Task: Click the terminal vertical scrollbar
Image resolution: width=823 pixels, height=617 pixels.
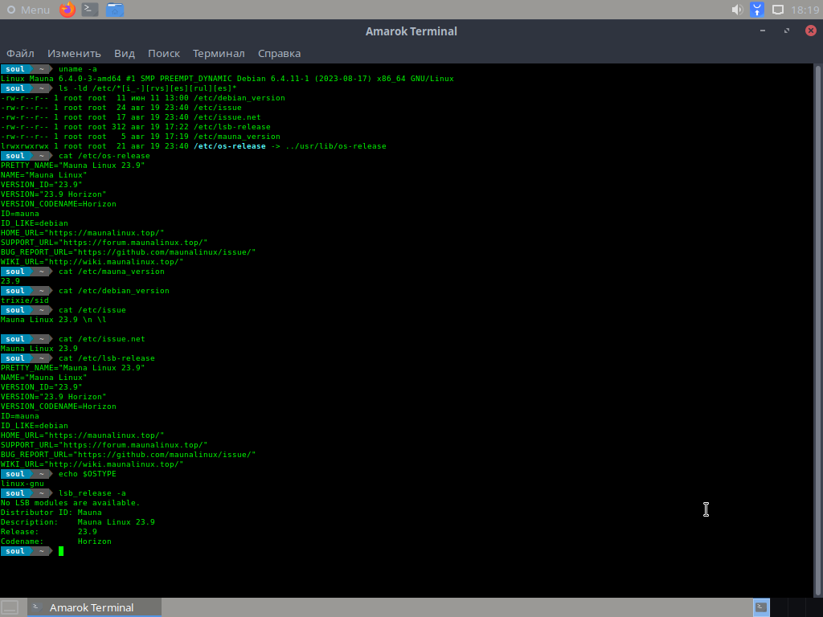Action: (x=817, y=330)
